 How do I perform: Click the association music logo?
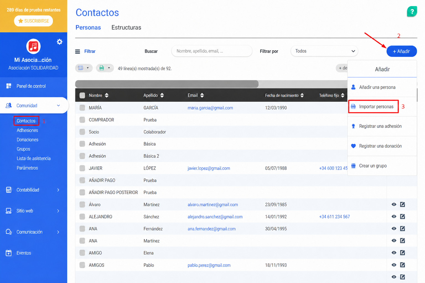click(33, 46)
